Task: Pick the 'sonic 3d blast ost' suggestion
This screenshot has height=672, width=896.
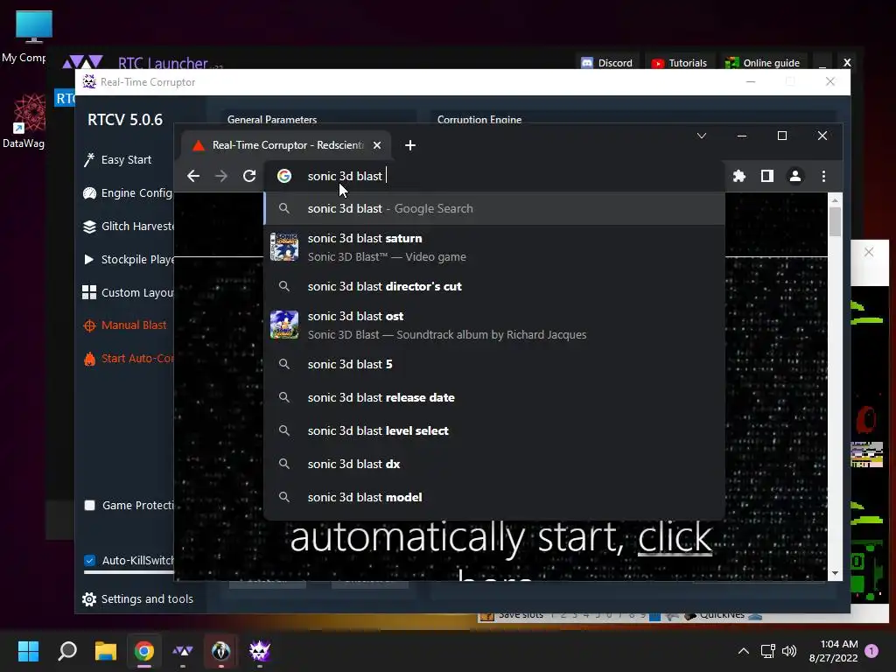Action: 494,325
